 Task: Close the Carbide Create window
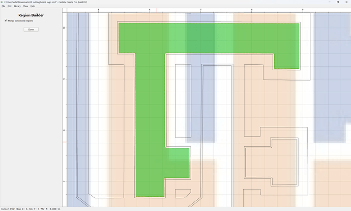click(346, 2)
